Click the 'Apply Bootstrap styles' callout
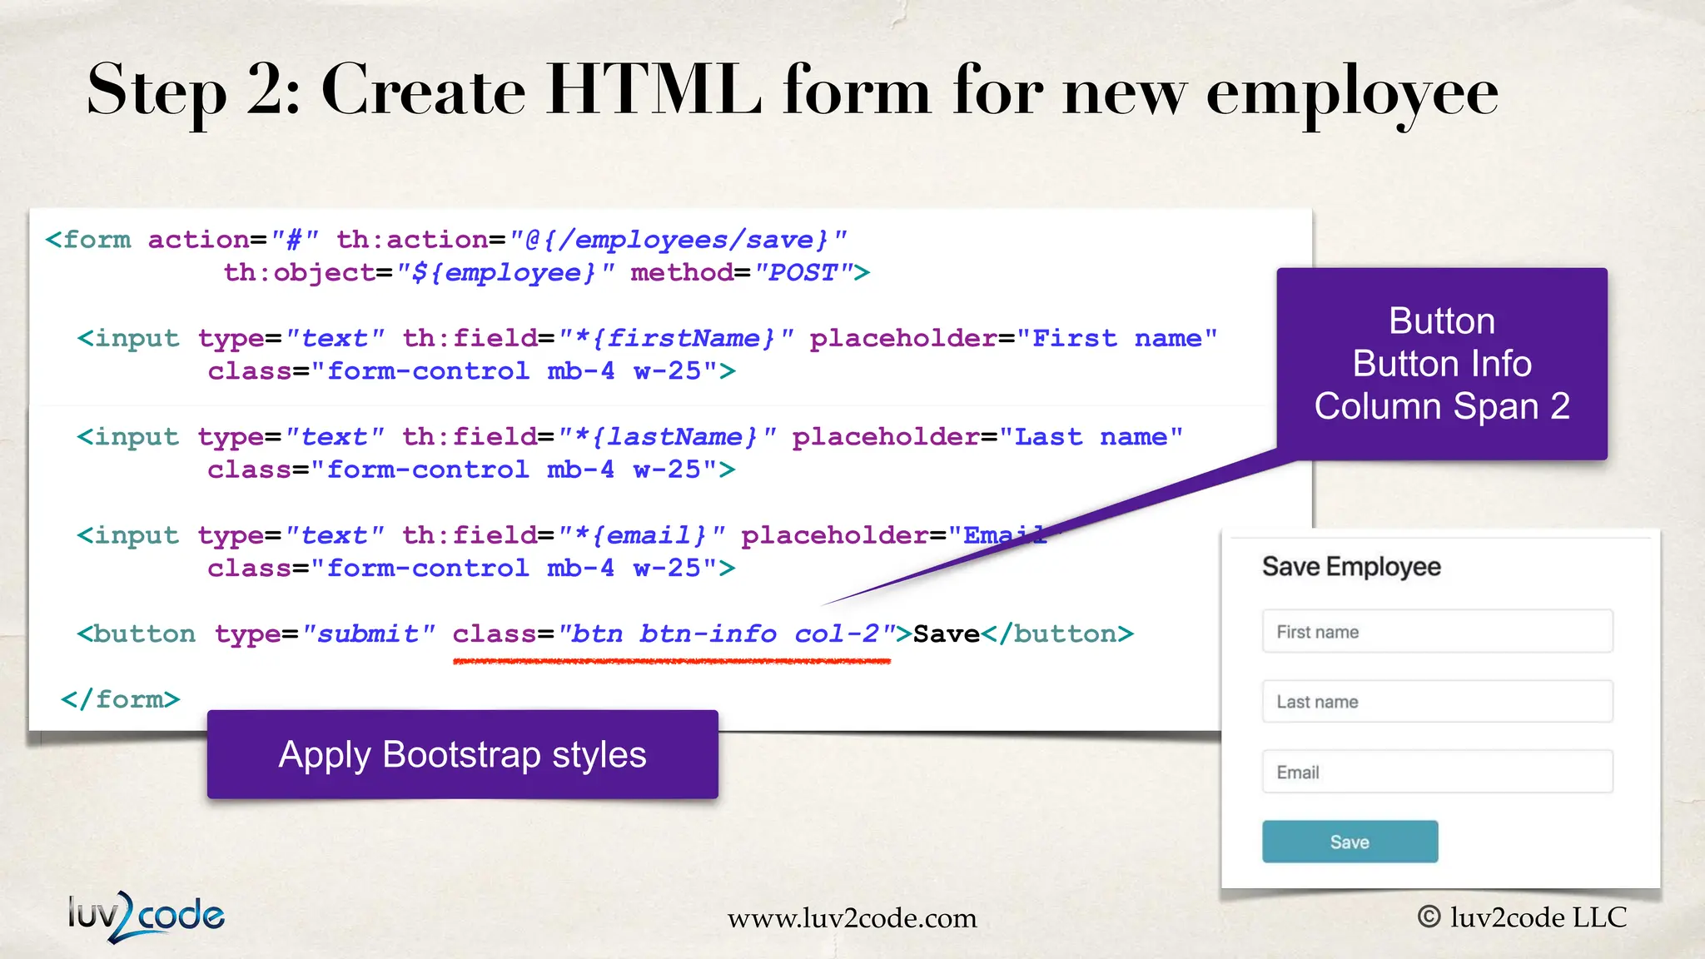 [462, 755]
